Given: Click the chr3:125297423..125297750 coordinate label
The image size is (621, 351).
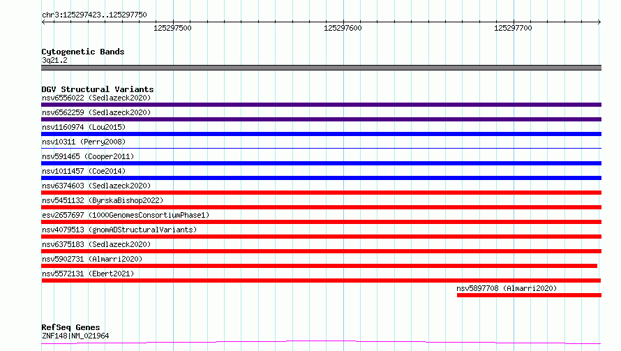Looking at the screenshot, I should 94,15.
